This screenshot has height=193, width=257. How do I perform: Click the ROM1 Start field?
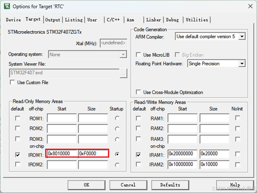click(x=62, y=118)
